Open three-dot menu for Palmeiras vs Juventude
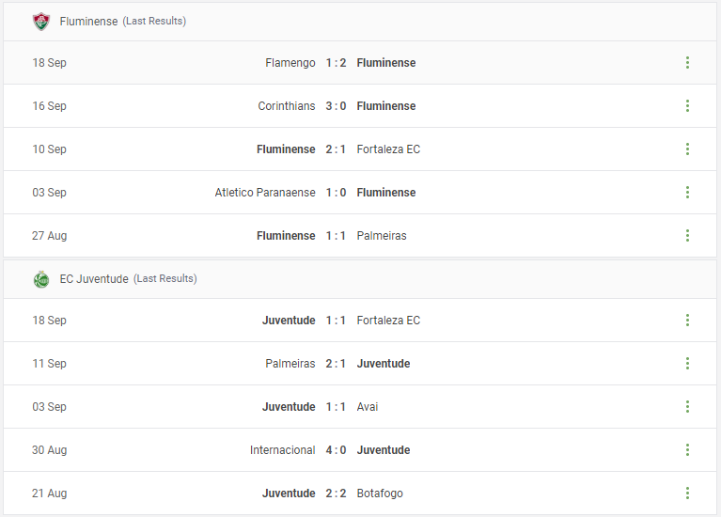721x517 pixels. tap(687, 364)
